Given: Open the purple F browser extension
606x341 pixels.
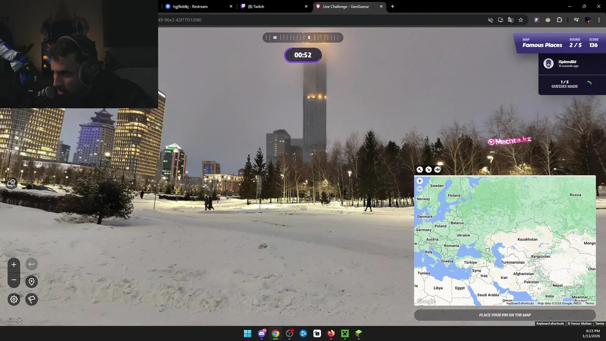Looking at the screenshot, I should coord(536,20).
